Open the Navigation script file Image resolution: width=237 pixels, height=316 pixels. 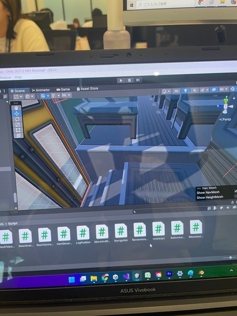pos(121,233)
